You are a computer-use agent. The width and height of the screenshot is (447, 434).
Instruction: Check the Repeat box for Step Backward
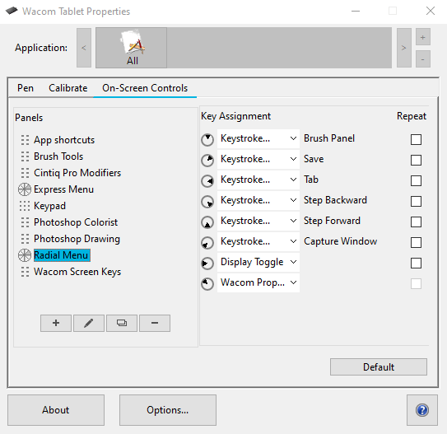coord(416,201)
